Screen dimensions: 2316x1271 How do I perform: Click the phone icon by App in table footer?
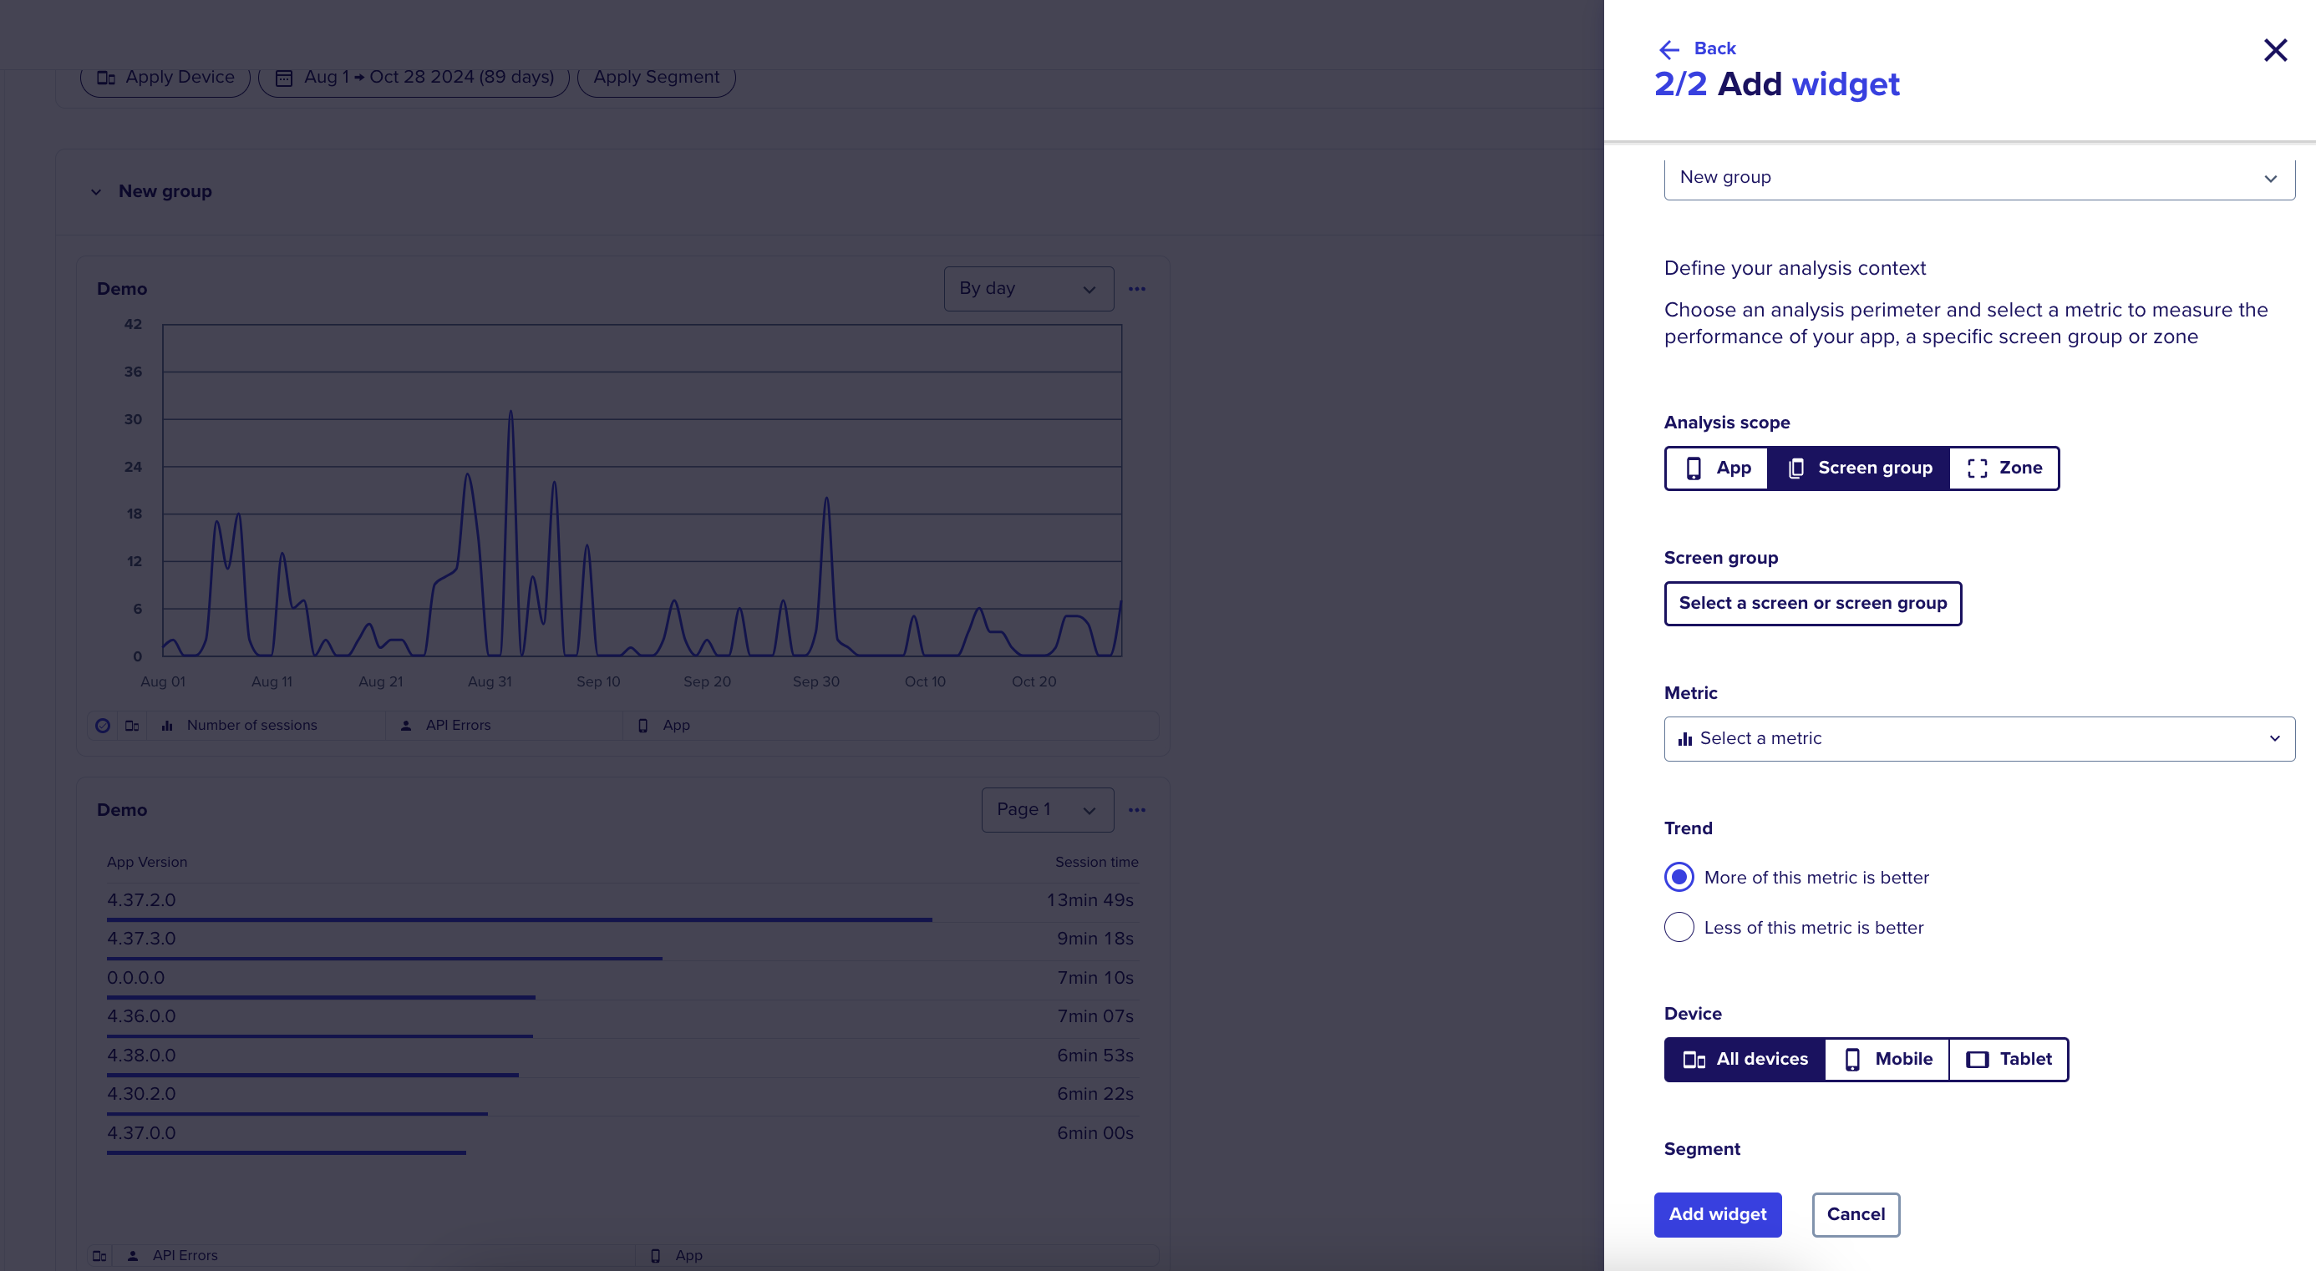coord(655,1256)
